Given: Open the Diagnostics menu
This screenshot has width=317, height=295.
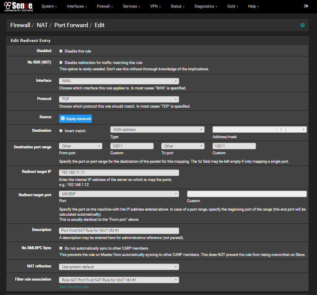Looking at the screenshot, I should click(x=205, y=6).
